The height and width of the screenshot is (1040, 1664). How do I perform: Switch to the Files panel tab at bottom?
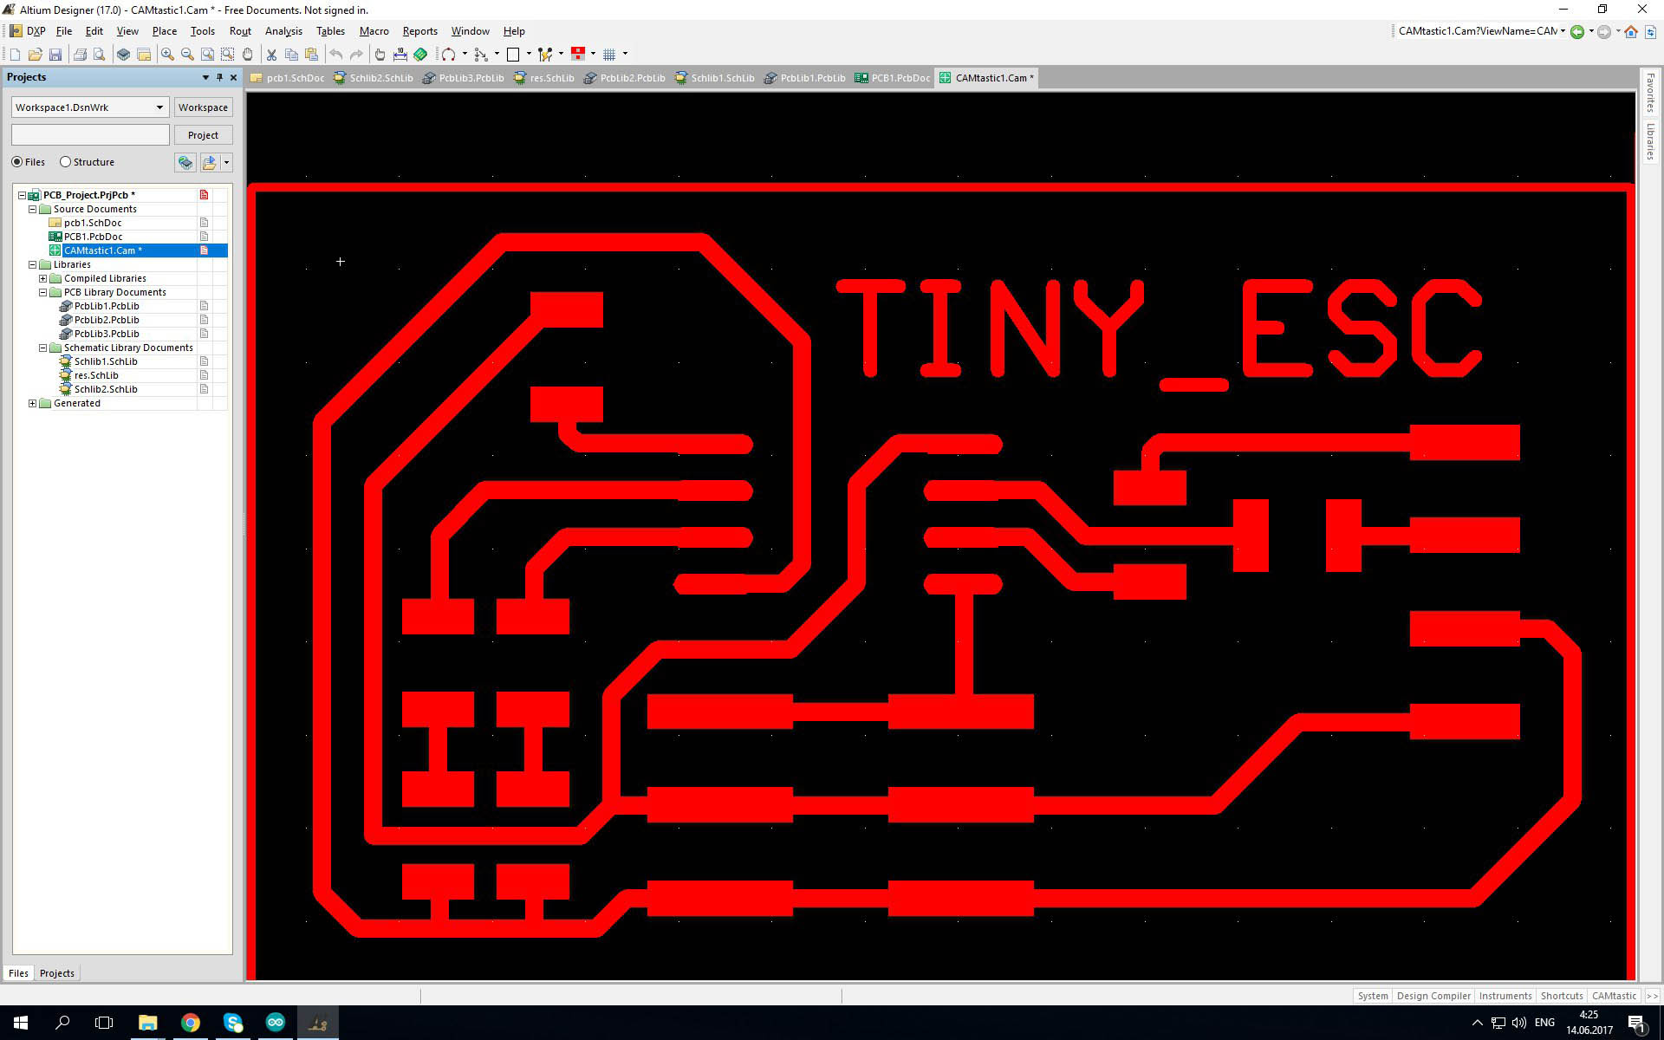click(18, 973)
